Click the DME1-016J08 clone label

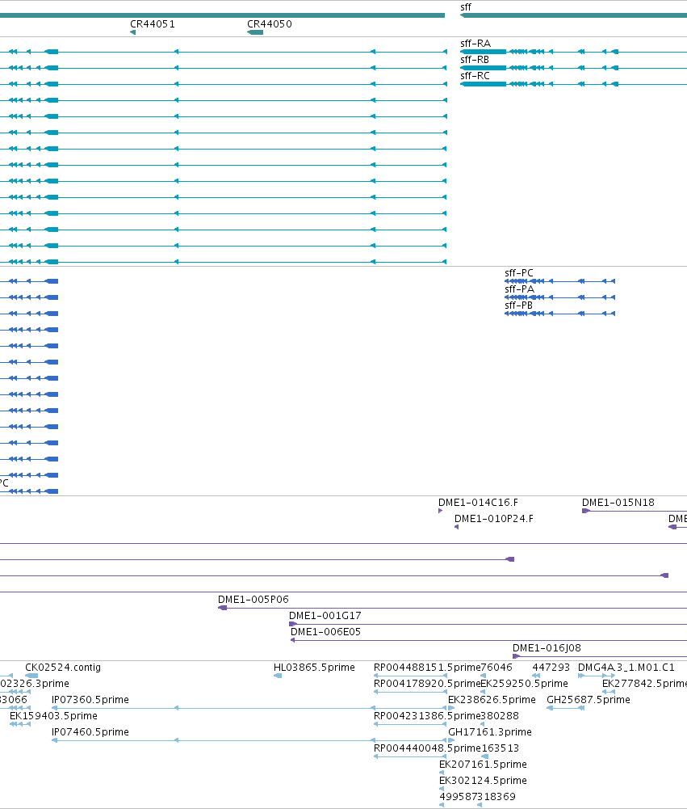[547, 648]
